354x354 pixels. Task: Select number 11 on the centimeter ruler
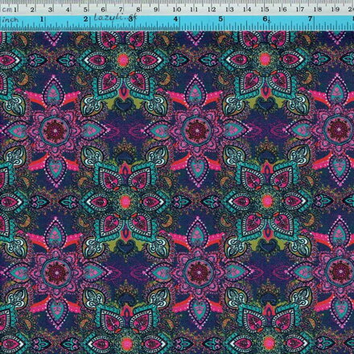194,10
